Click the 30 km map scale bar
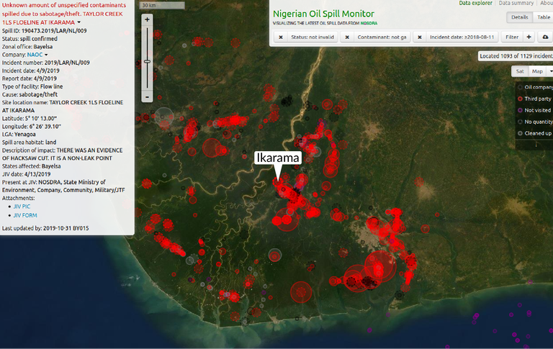 click(162, 5)
